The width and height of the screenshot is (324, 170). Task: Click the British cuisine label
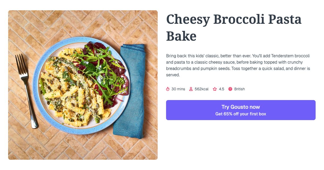coord(239,89)
